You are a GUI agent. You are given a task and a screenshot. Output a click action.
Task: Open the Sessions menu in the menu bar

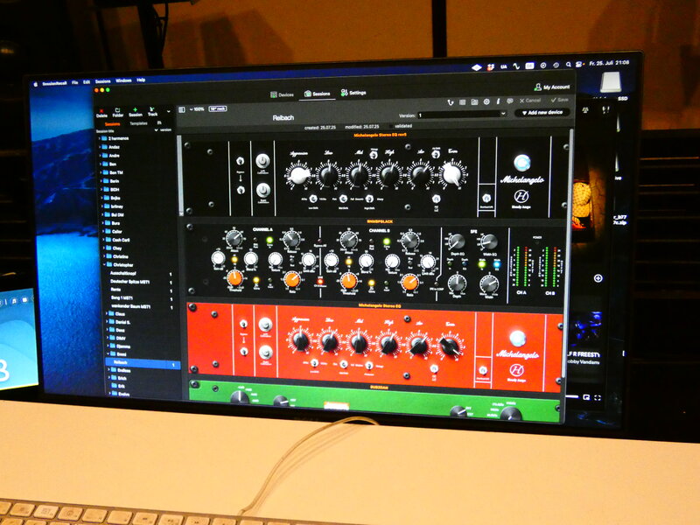[x=102, y=81]
